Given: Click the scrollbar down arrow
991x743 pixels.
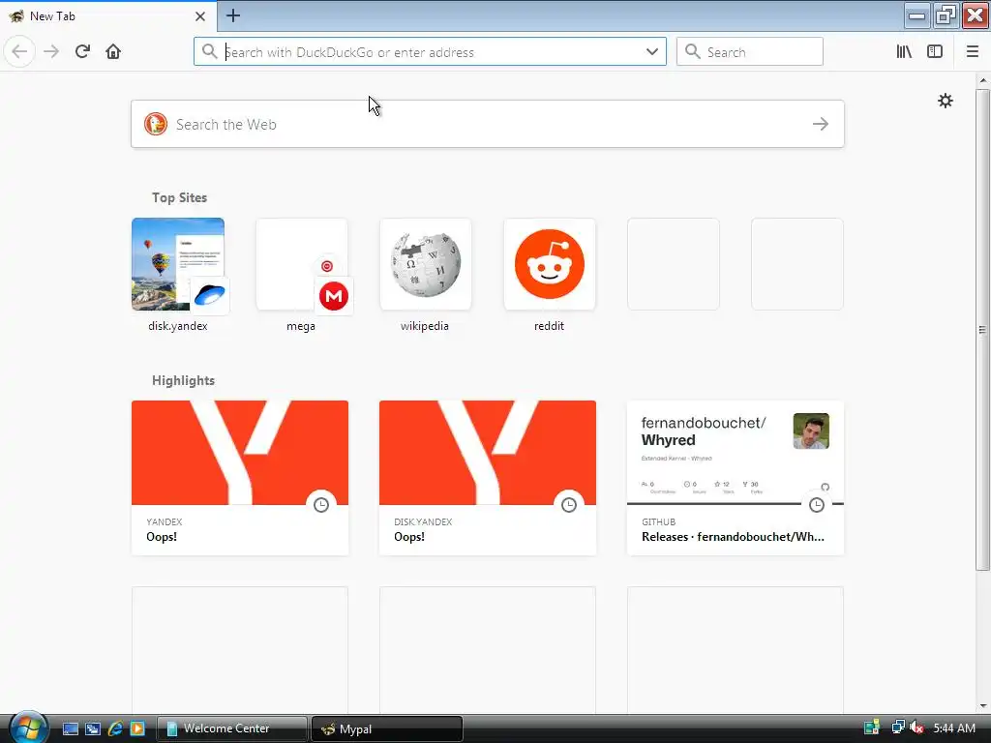Looking at the screenshot, I should 983,705.
